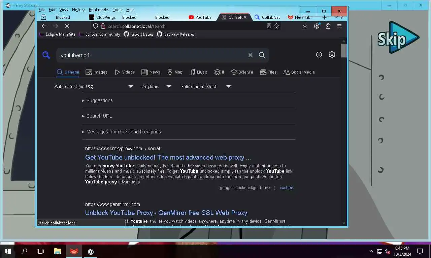
Task: Open the Anytime time range dropdown
Action: pyautogui.click(x=157, y=86)
